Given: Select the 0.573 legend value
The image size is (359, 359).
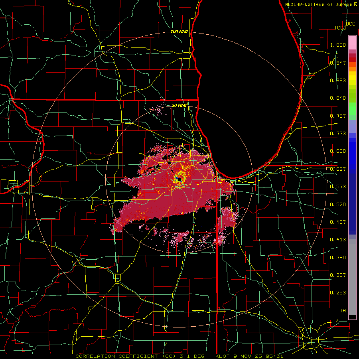Looking at the screenshot, I should [338, 187].
